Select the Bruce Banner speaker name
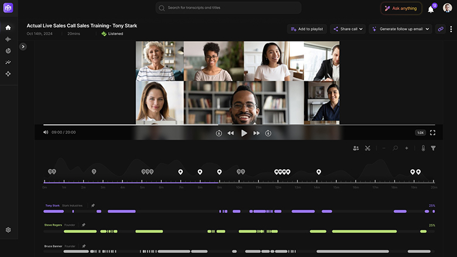The height and width of the screenshot is (257, 457). (53, 246)
